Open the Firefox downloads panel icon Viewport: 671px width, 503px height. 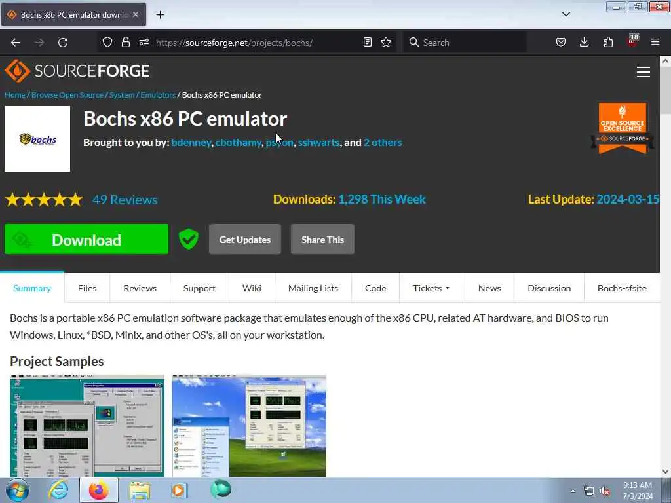[584, 42]
